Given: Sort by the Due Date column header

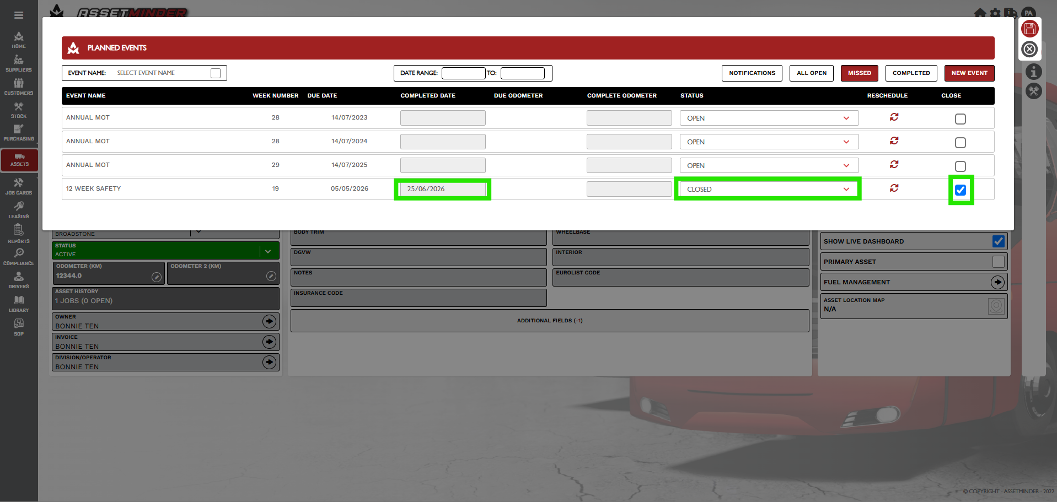Looking at the screenshot, I should (x=322, y=95).
